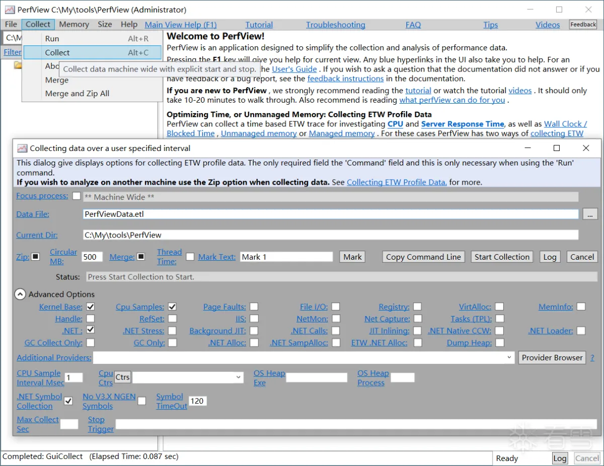Click the 'Ready' status text
Image resolution: width=604 pixels, height=466 pixels.
(x=507, y=458)
